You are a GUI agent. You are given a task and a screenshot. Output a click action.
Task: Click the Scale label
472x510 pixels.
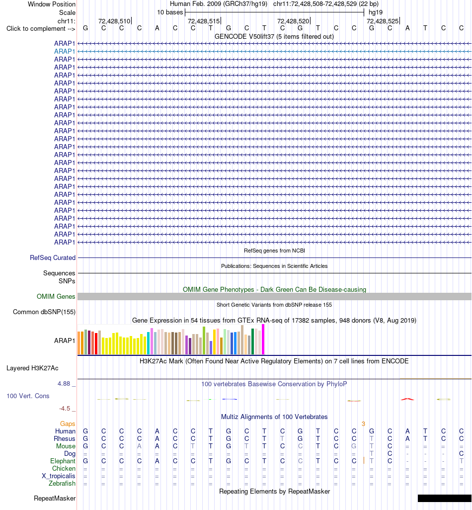pyautogui.click(x=67, y=13)
